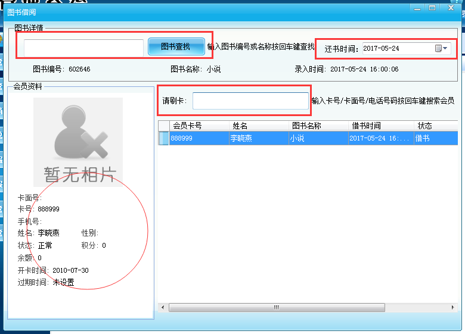465x334 pixels.
Task: Click the 借书 status cell
Action: tap(436, 138)
